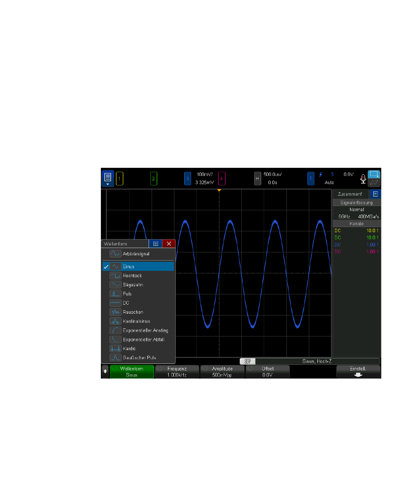Click the Normal acquisition mode text
Viewport: 408px width, 500px height.
[x=356, y=209]
